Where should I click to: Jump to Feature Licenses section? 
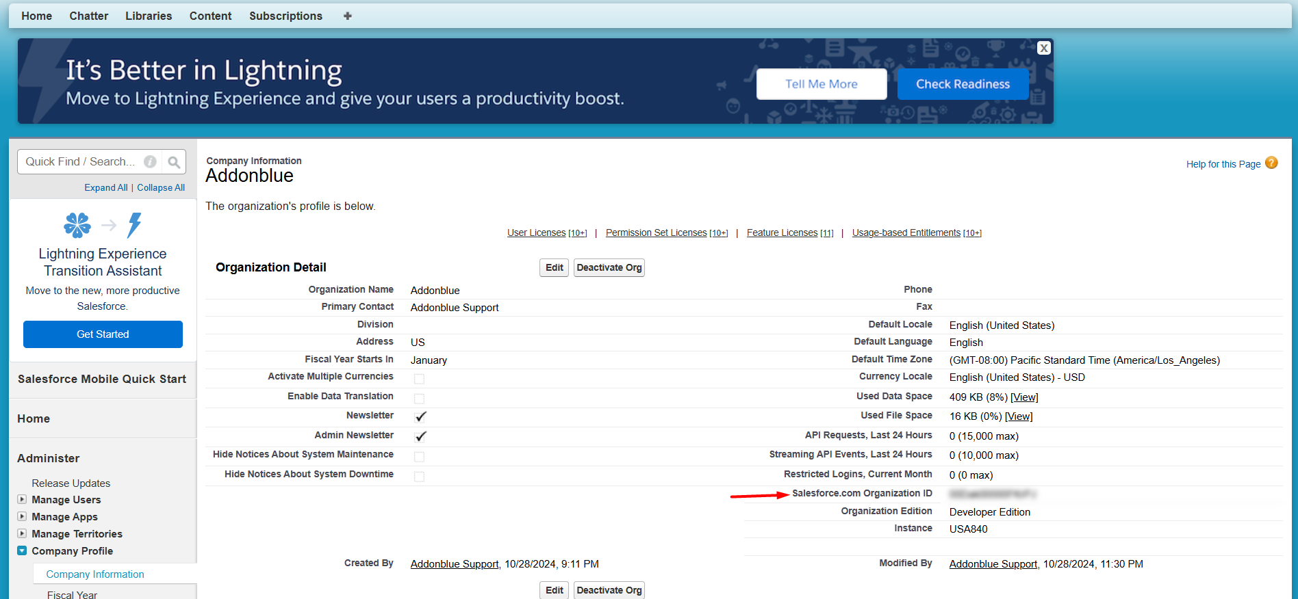click(782, 232)
